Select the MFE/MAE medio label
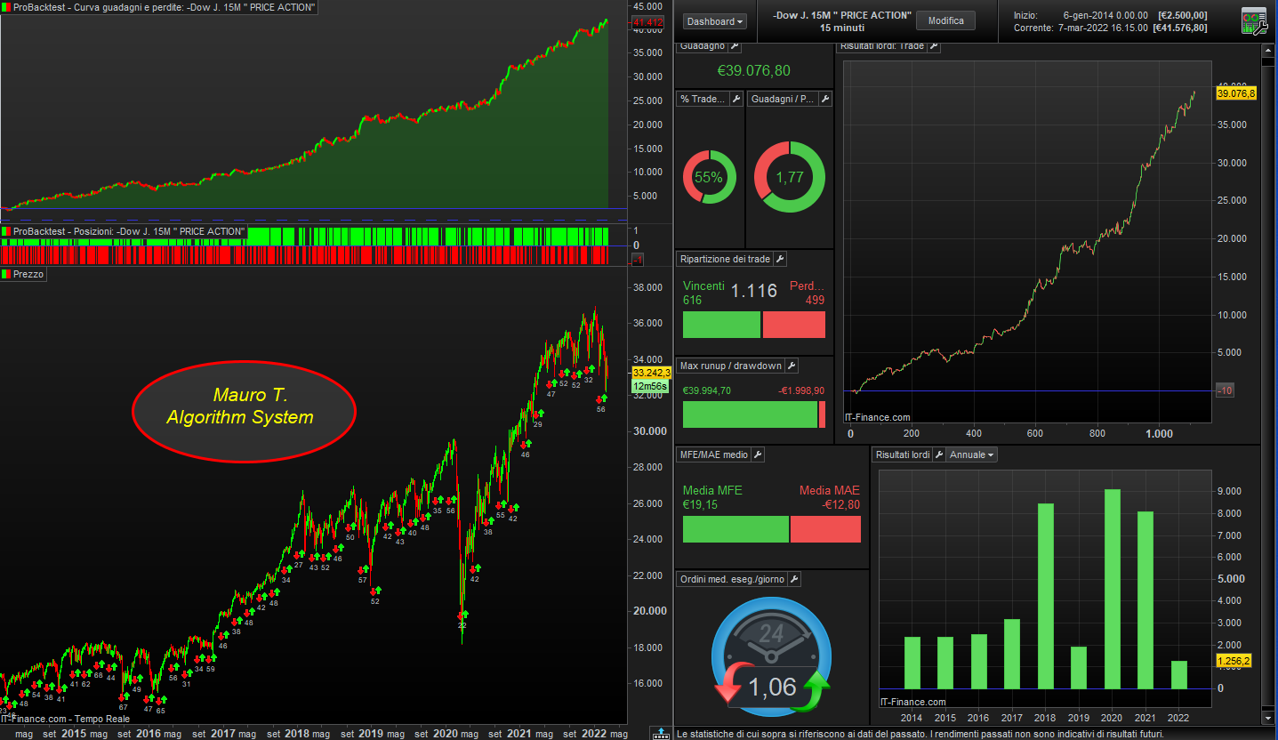Image resolution: width=1278 pixels, height=740 pixels. click(715, 454)
